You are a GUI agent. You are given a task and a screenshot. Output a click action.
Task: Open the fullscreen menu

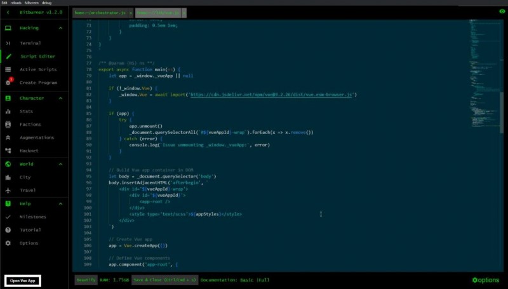[x=31, y=3]
